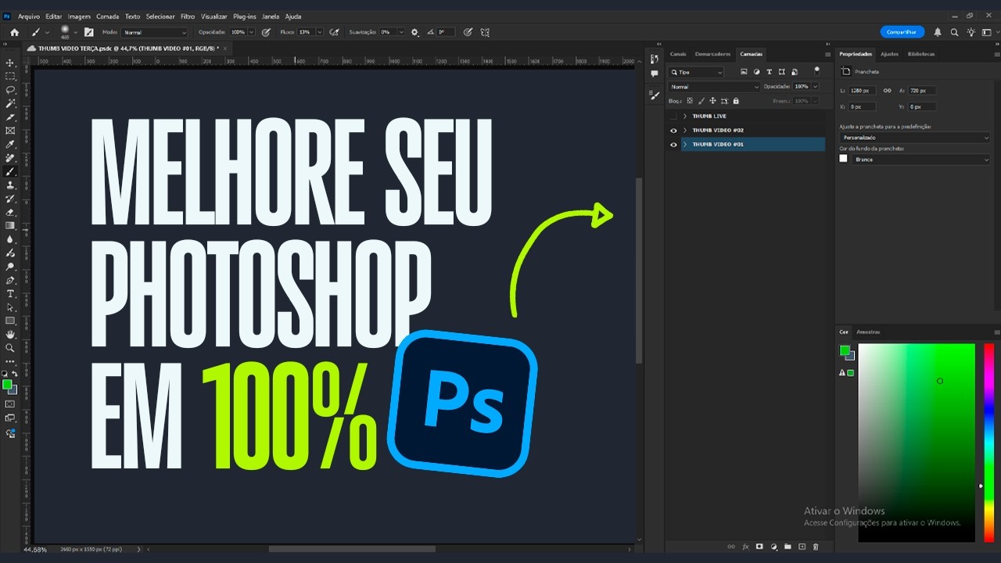Switch to Ajustes tab
The image size is (1001, 563).
pos(889,54)
